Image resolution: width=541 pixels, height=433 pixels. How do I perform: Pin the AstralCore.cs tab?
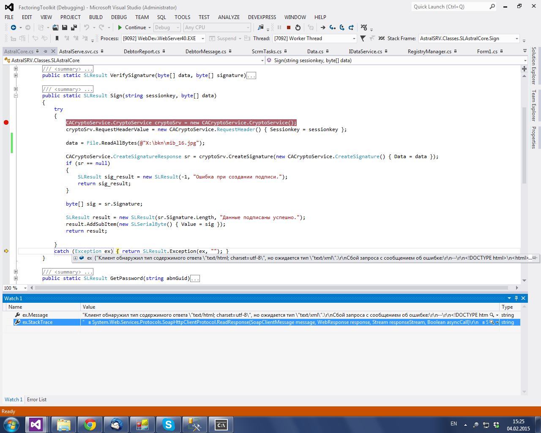(45, 51)
